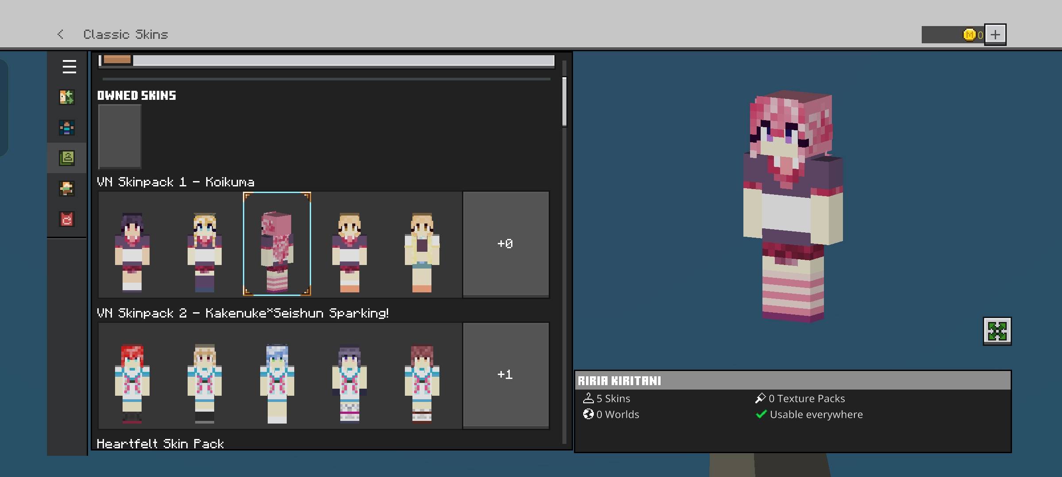This screenshot has width=1062, height=477.
Task: Click the 5 Skins info entry
Action: [x=607, y=398]
